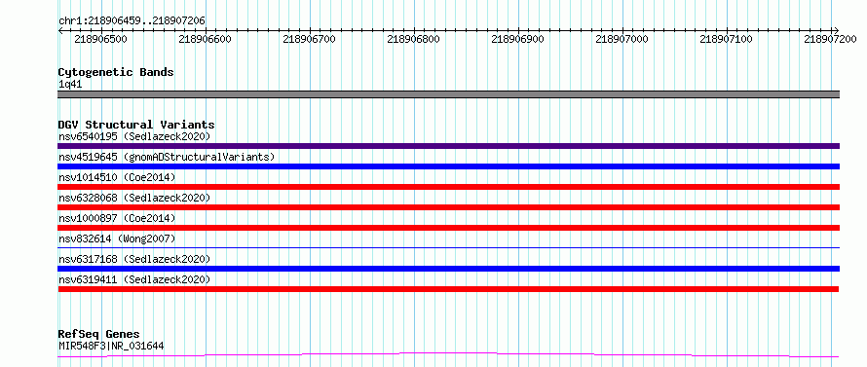
Task: Select the red nsv6328068 variant bar
Action: 448,207
